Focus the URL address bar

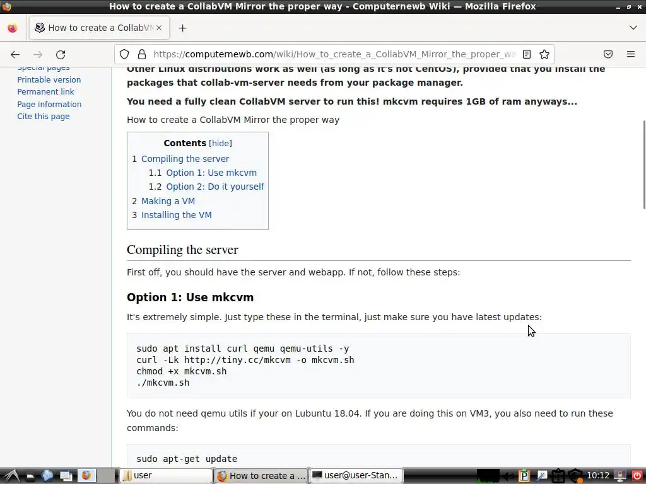[x=334, y=54]
